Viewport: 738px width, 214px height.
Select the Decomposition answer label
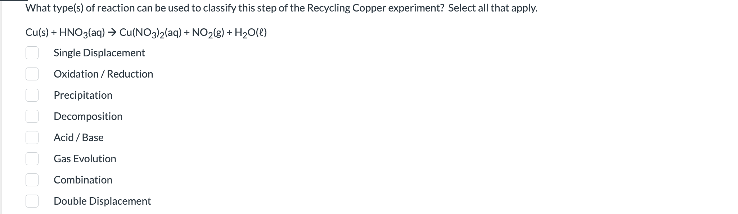[x=88, y=116]
